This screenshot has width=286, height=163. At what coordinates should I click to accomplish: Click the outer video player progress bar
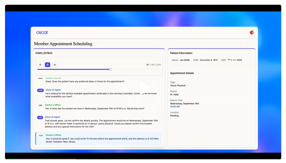(x=143, y=159)
